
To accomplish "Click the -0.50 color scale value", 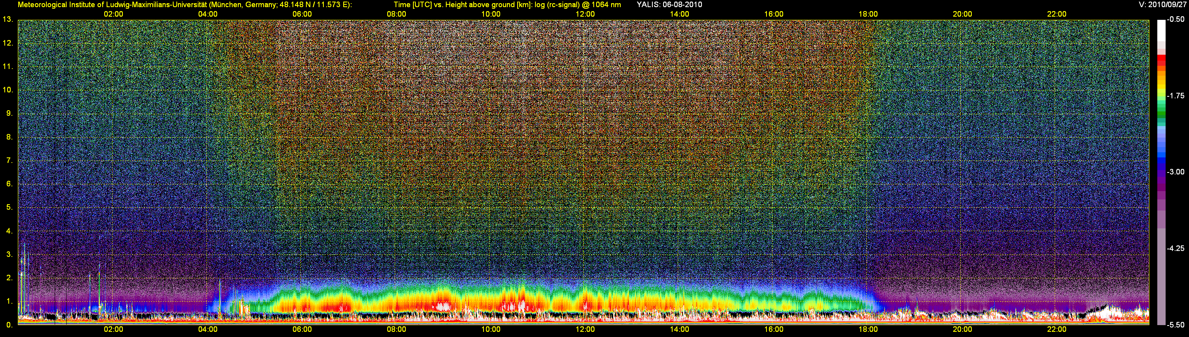I will click(x=1176, y=19).
